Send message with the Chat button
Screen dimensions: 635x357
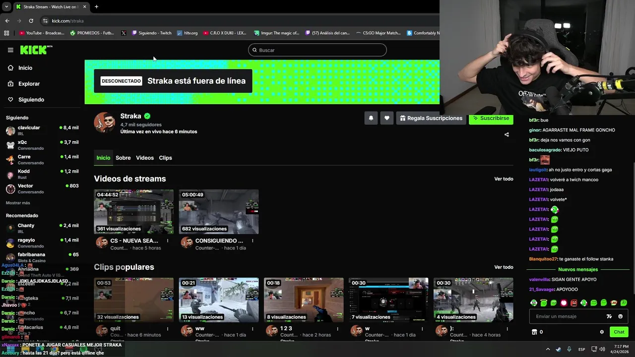[619, 332]
